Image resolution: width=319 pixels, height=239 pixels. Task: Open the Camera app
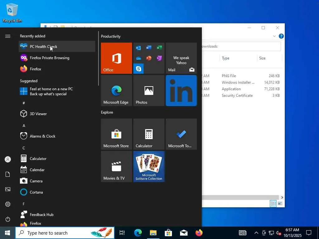click(57, 181)
